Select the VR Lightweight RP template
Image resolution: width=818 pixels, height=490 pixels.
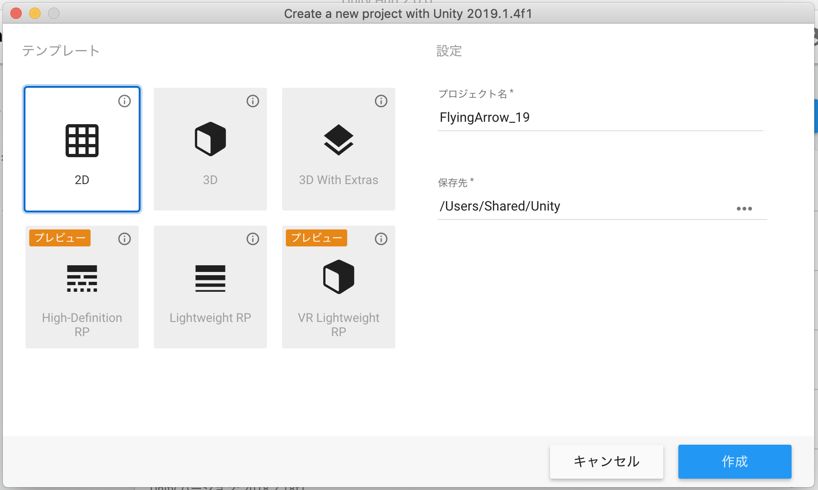(339, 287)
